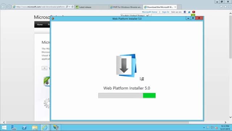Click the vertical scrollbar up arrow
The width and height of the screenshot is (232, 131).
231,13
